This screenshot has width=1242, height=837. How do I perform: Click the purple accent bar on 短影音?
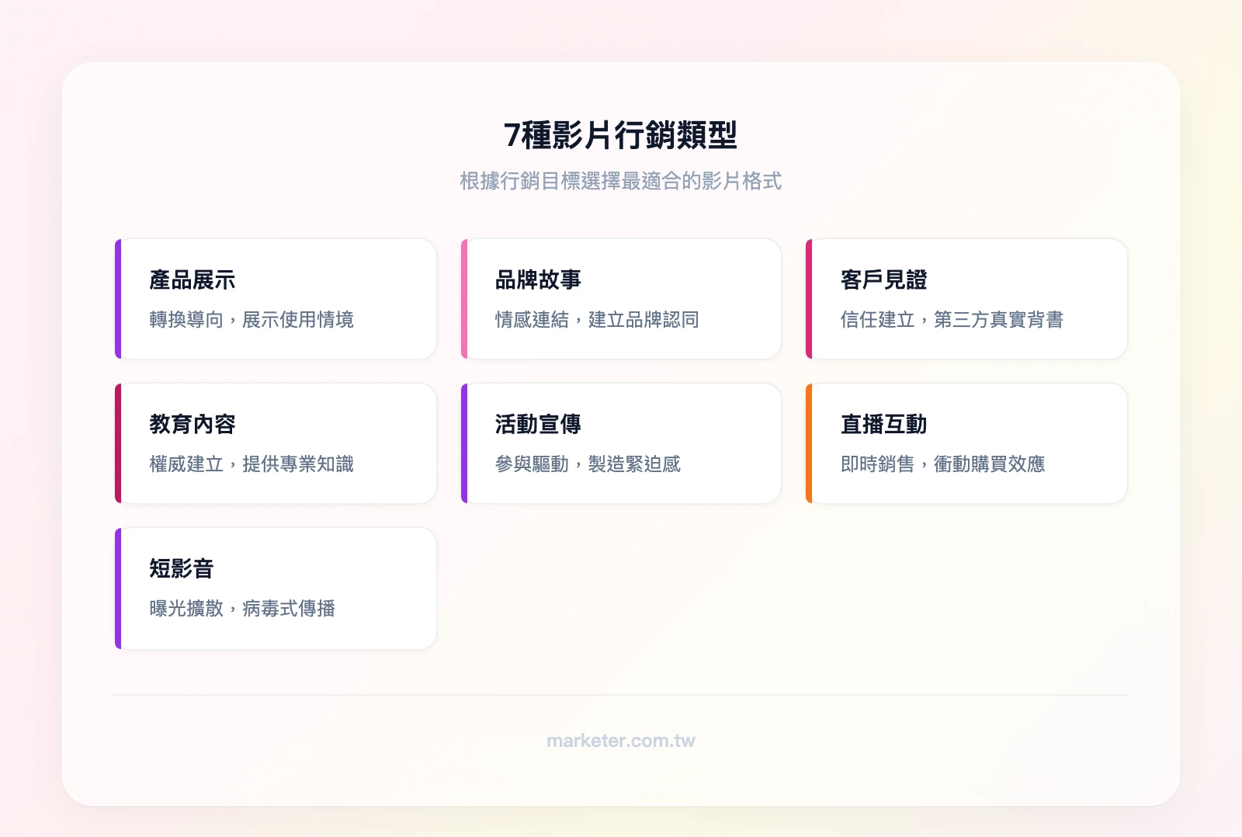[119, 588]
